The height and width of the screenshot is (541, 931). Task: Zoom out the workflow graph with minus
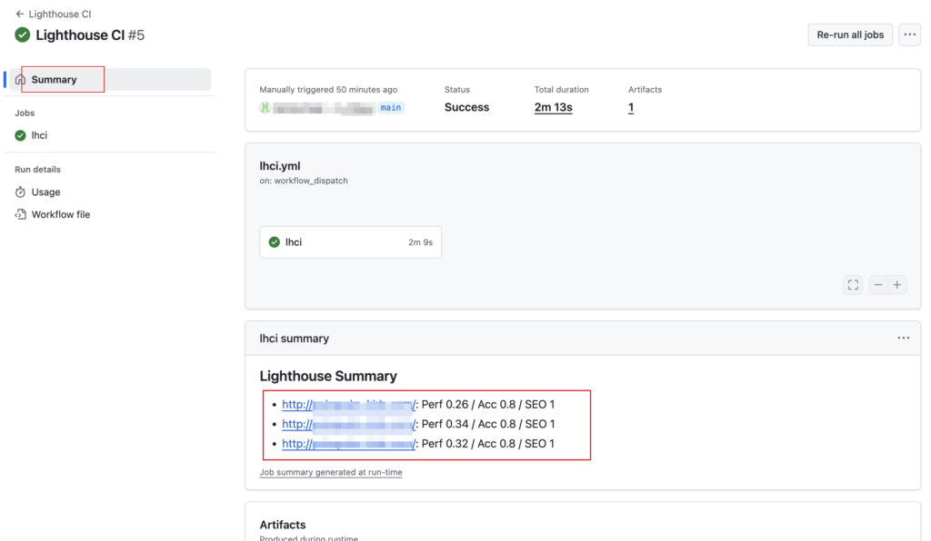point(878,285)
